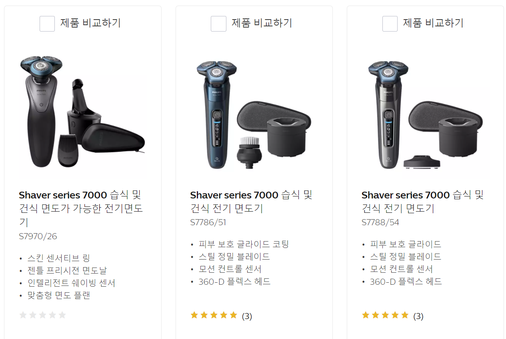The height and width of the screenshot is (339, 506).
Task: Open the S7970/26 black shaver product image
Action: click(82, 113)
